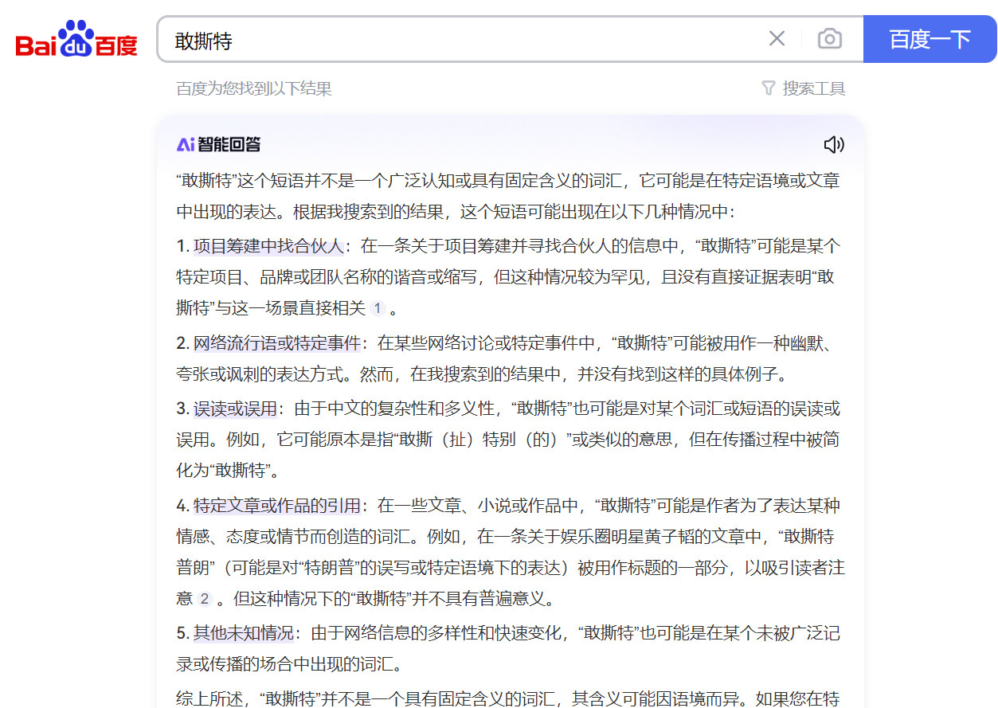Open the 项目筹建中找合伙人 highlighted link
This screenshot has width=998, height=708.
pos(268,246)
